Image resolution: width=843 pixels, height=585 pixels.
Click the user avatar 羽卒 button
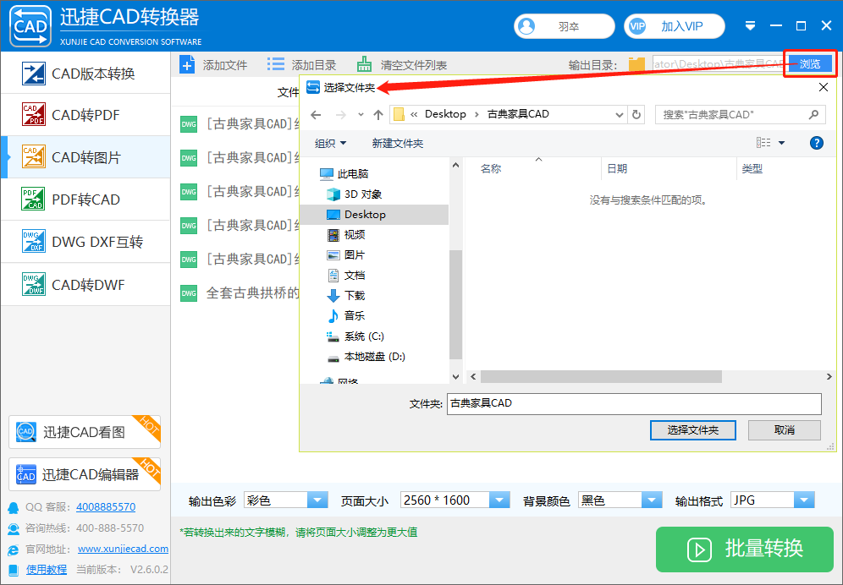564,26
